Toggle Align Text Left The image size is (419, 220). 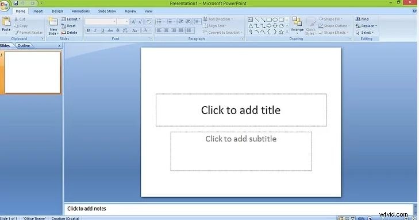(x=159, y=30)
